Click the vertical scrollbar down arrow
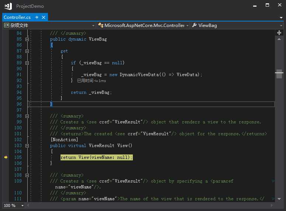 point(279,199)
